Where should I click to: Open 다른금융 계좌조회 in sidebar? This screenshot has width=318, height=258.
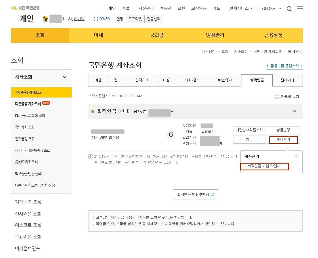coord(28,104)
